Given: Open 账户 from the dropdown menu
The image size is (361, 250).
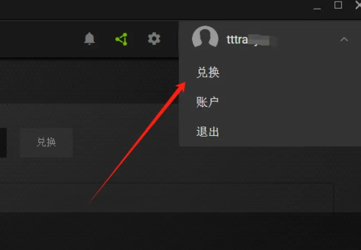Looking at the screenshot, I should (207, 102).
